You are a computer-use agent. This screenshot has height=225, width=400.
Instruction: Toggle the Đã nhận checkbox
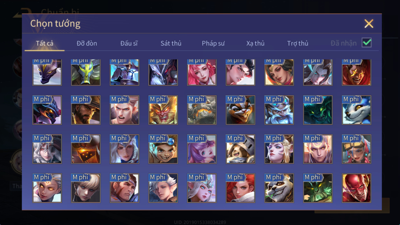coord(367,43)
